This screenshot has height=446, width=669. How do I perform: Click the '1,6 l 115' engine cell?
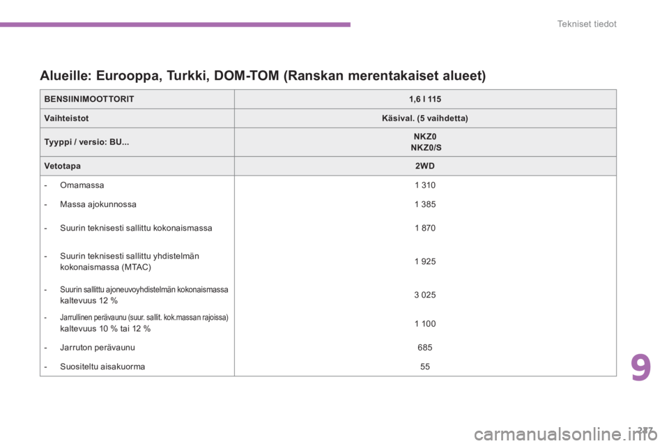click(425, 99)
